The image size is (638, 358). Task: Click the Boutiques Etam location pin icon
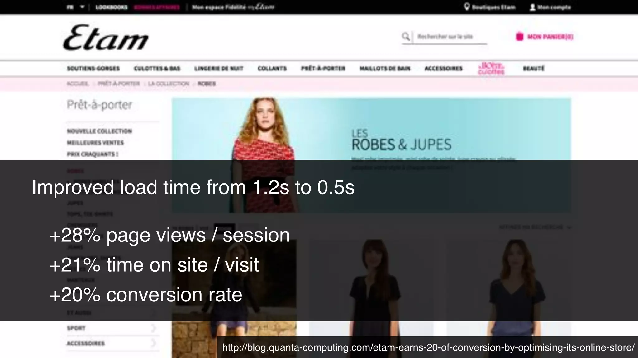tap(467, 7)
